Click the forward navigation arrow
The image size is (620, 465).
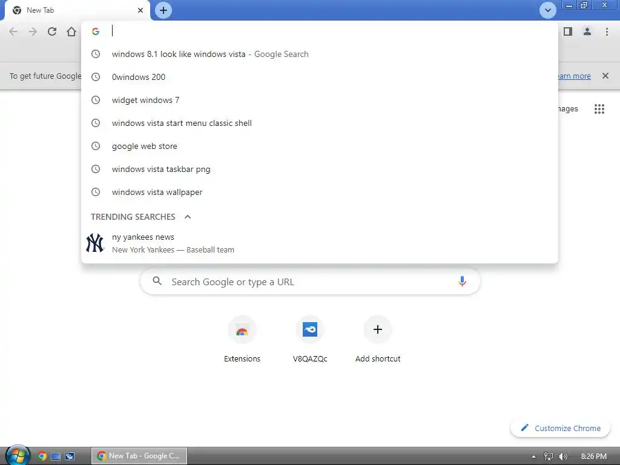tap(33, 31)
